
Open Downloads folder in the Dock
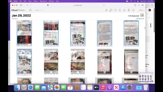pyautogui.click(x=139, y=87)
